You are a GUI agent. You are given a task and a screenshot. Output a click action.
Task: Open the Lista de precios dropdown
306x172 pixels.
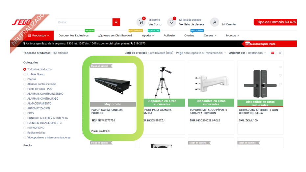(x=187, y=53)
